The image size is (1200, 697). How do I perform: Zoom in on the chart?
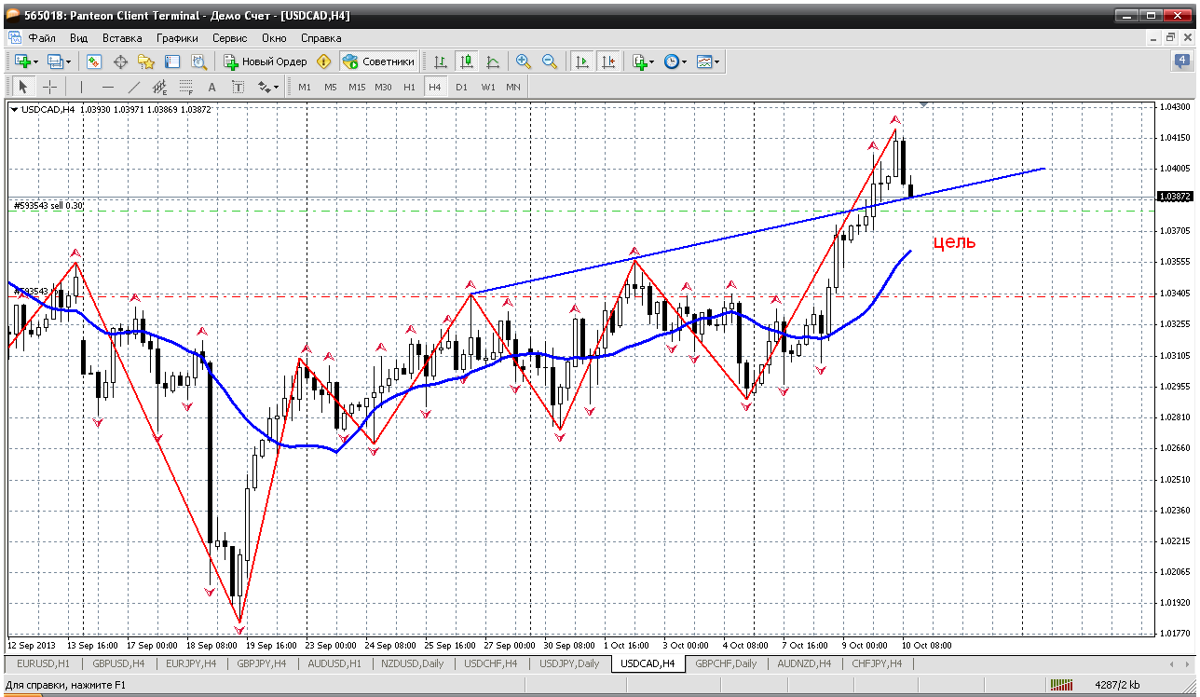click(524, 61)
